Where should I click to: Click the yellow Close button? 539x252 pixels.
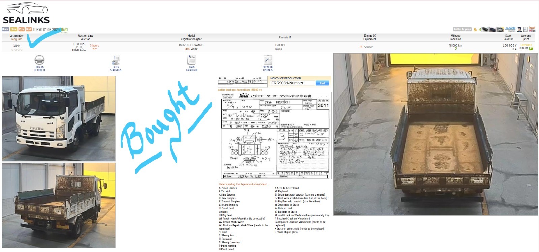[14, 29]
